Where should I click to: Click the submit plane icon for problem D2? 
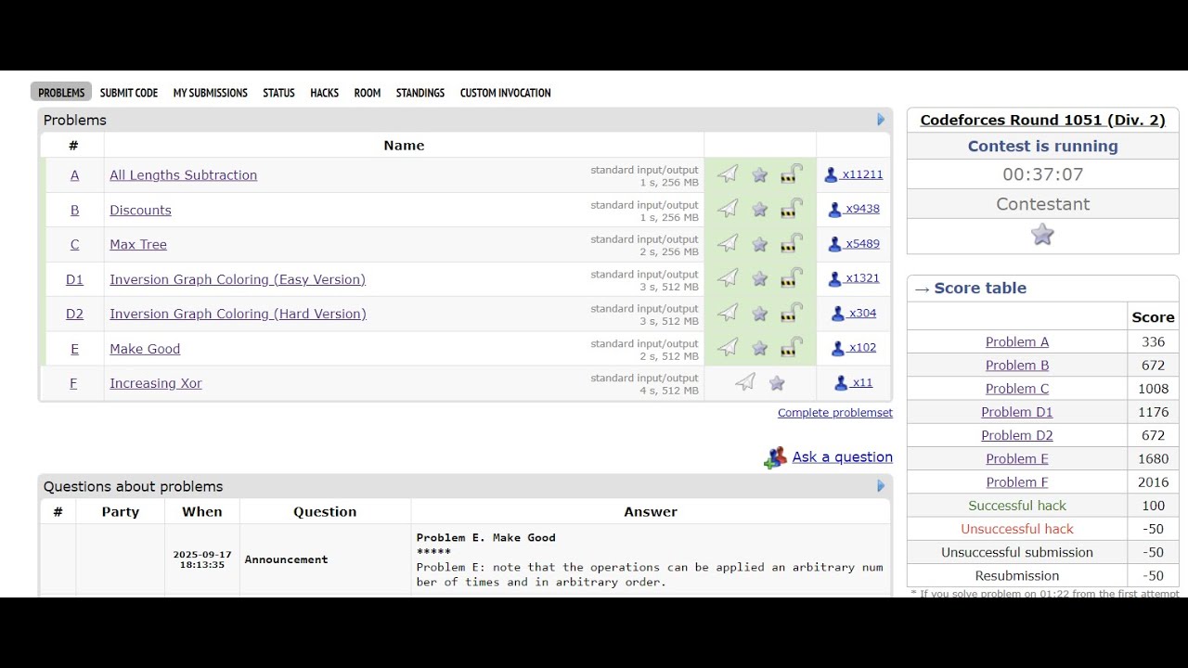click(729, 314)
